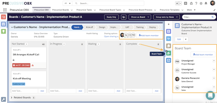Screen dimensions: 217x103
Task: Click the Edit button in side panel
Action: tap(179, 39)
